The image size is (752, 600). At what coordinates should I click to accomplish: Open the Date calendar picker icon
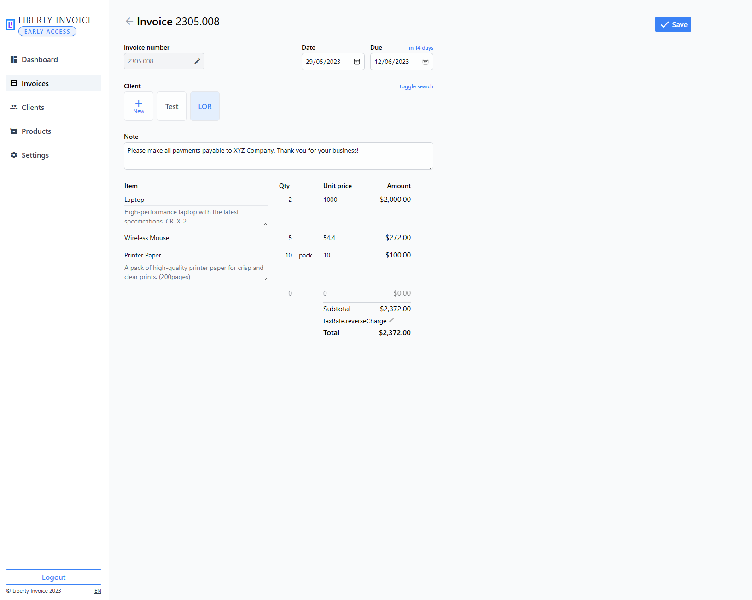click(x=357, y=62)
